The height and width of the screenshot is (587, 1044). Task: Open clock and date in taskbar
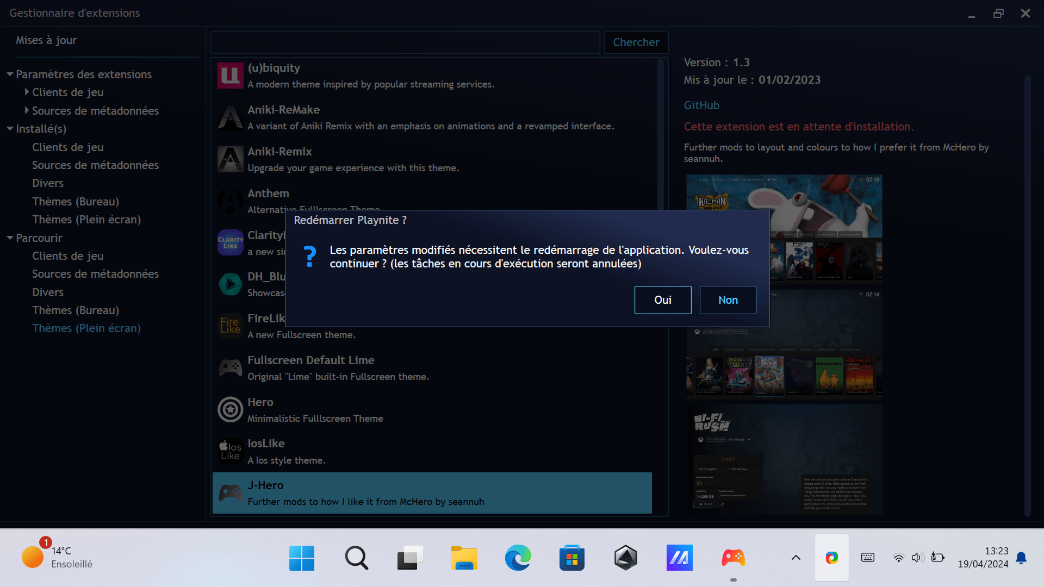[983, 558]
